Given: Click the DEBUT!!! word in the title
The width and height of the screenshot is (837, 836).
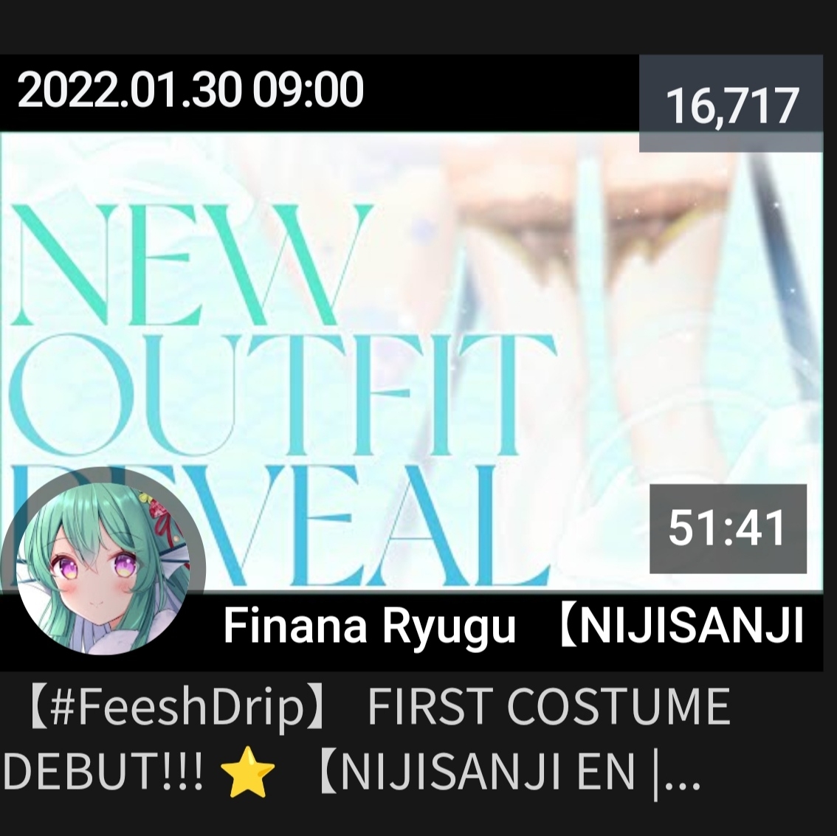Looking at the screenshot, I should point(103,772).
